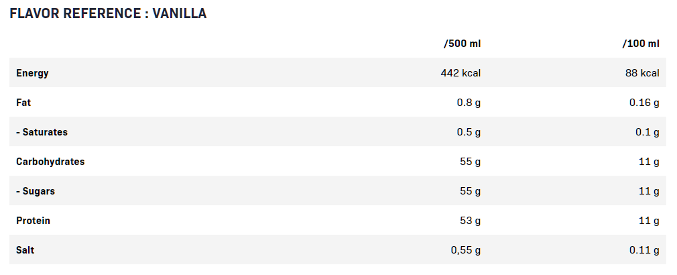Select the Protein row label
Image resolution: width=677 pixels, height=275 pixels.
33,221
